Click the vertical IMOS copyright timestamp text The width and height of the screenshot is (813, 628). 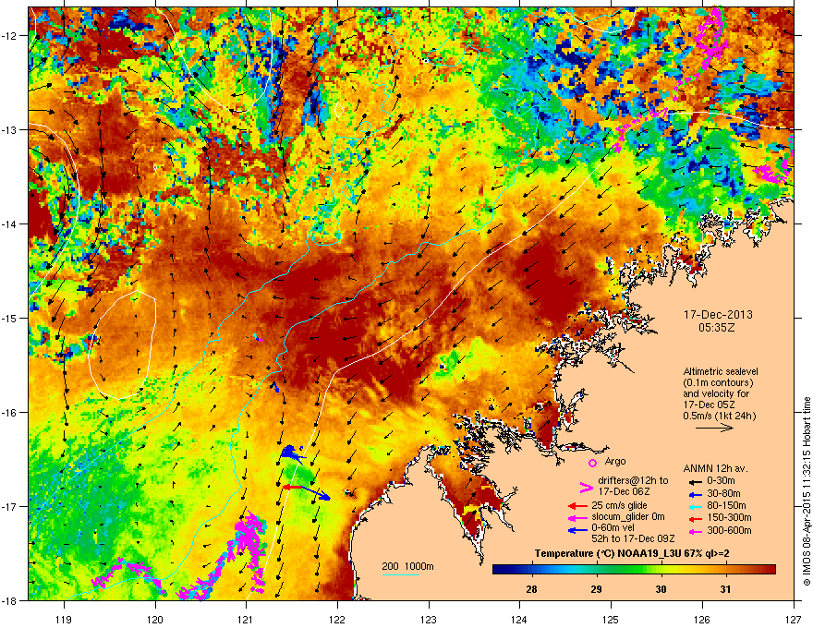(x=807, y=491)
